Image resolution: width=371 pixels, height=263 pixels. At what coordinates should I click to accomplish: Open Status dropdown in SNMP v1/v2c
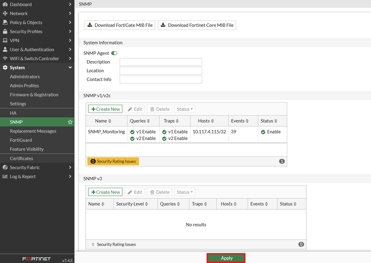(185, 109)
